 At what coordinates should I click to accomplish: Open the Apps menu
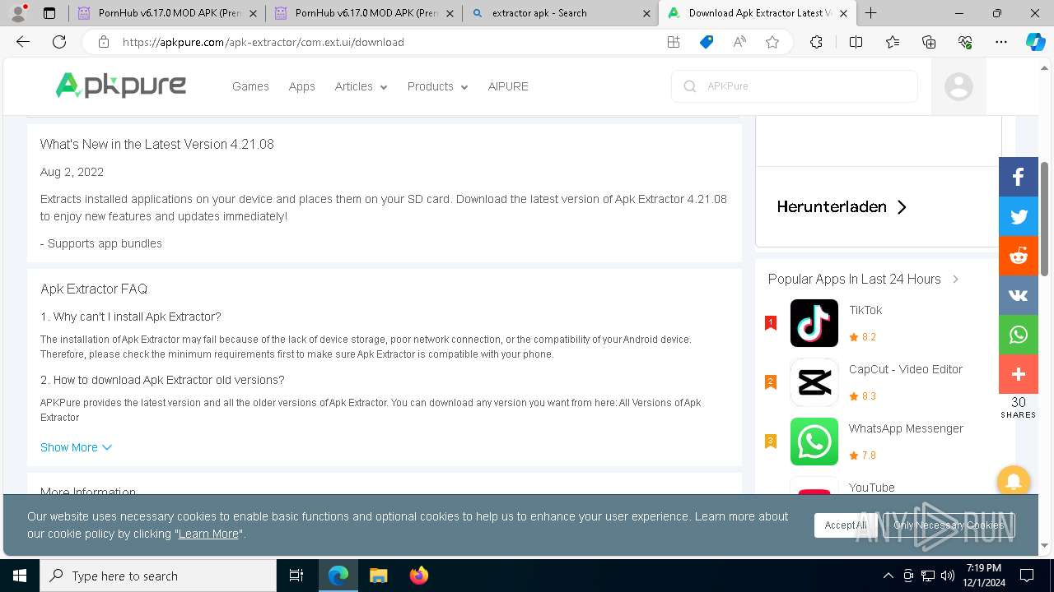pyautogui.click(x=301, y=86)
